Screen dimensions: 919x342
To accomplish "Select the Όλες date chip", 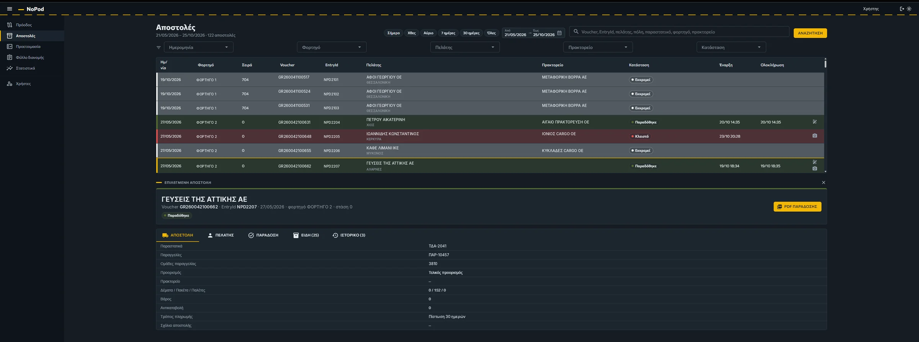I will pos(491,33).
